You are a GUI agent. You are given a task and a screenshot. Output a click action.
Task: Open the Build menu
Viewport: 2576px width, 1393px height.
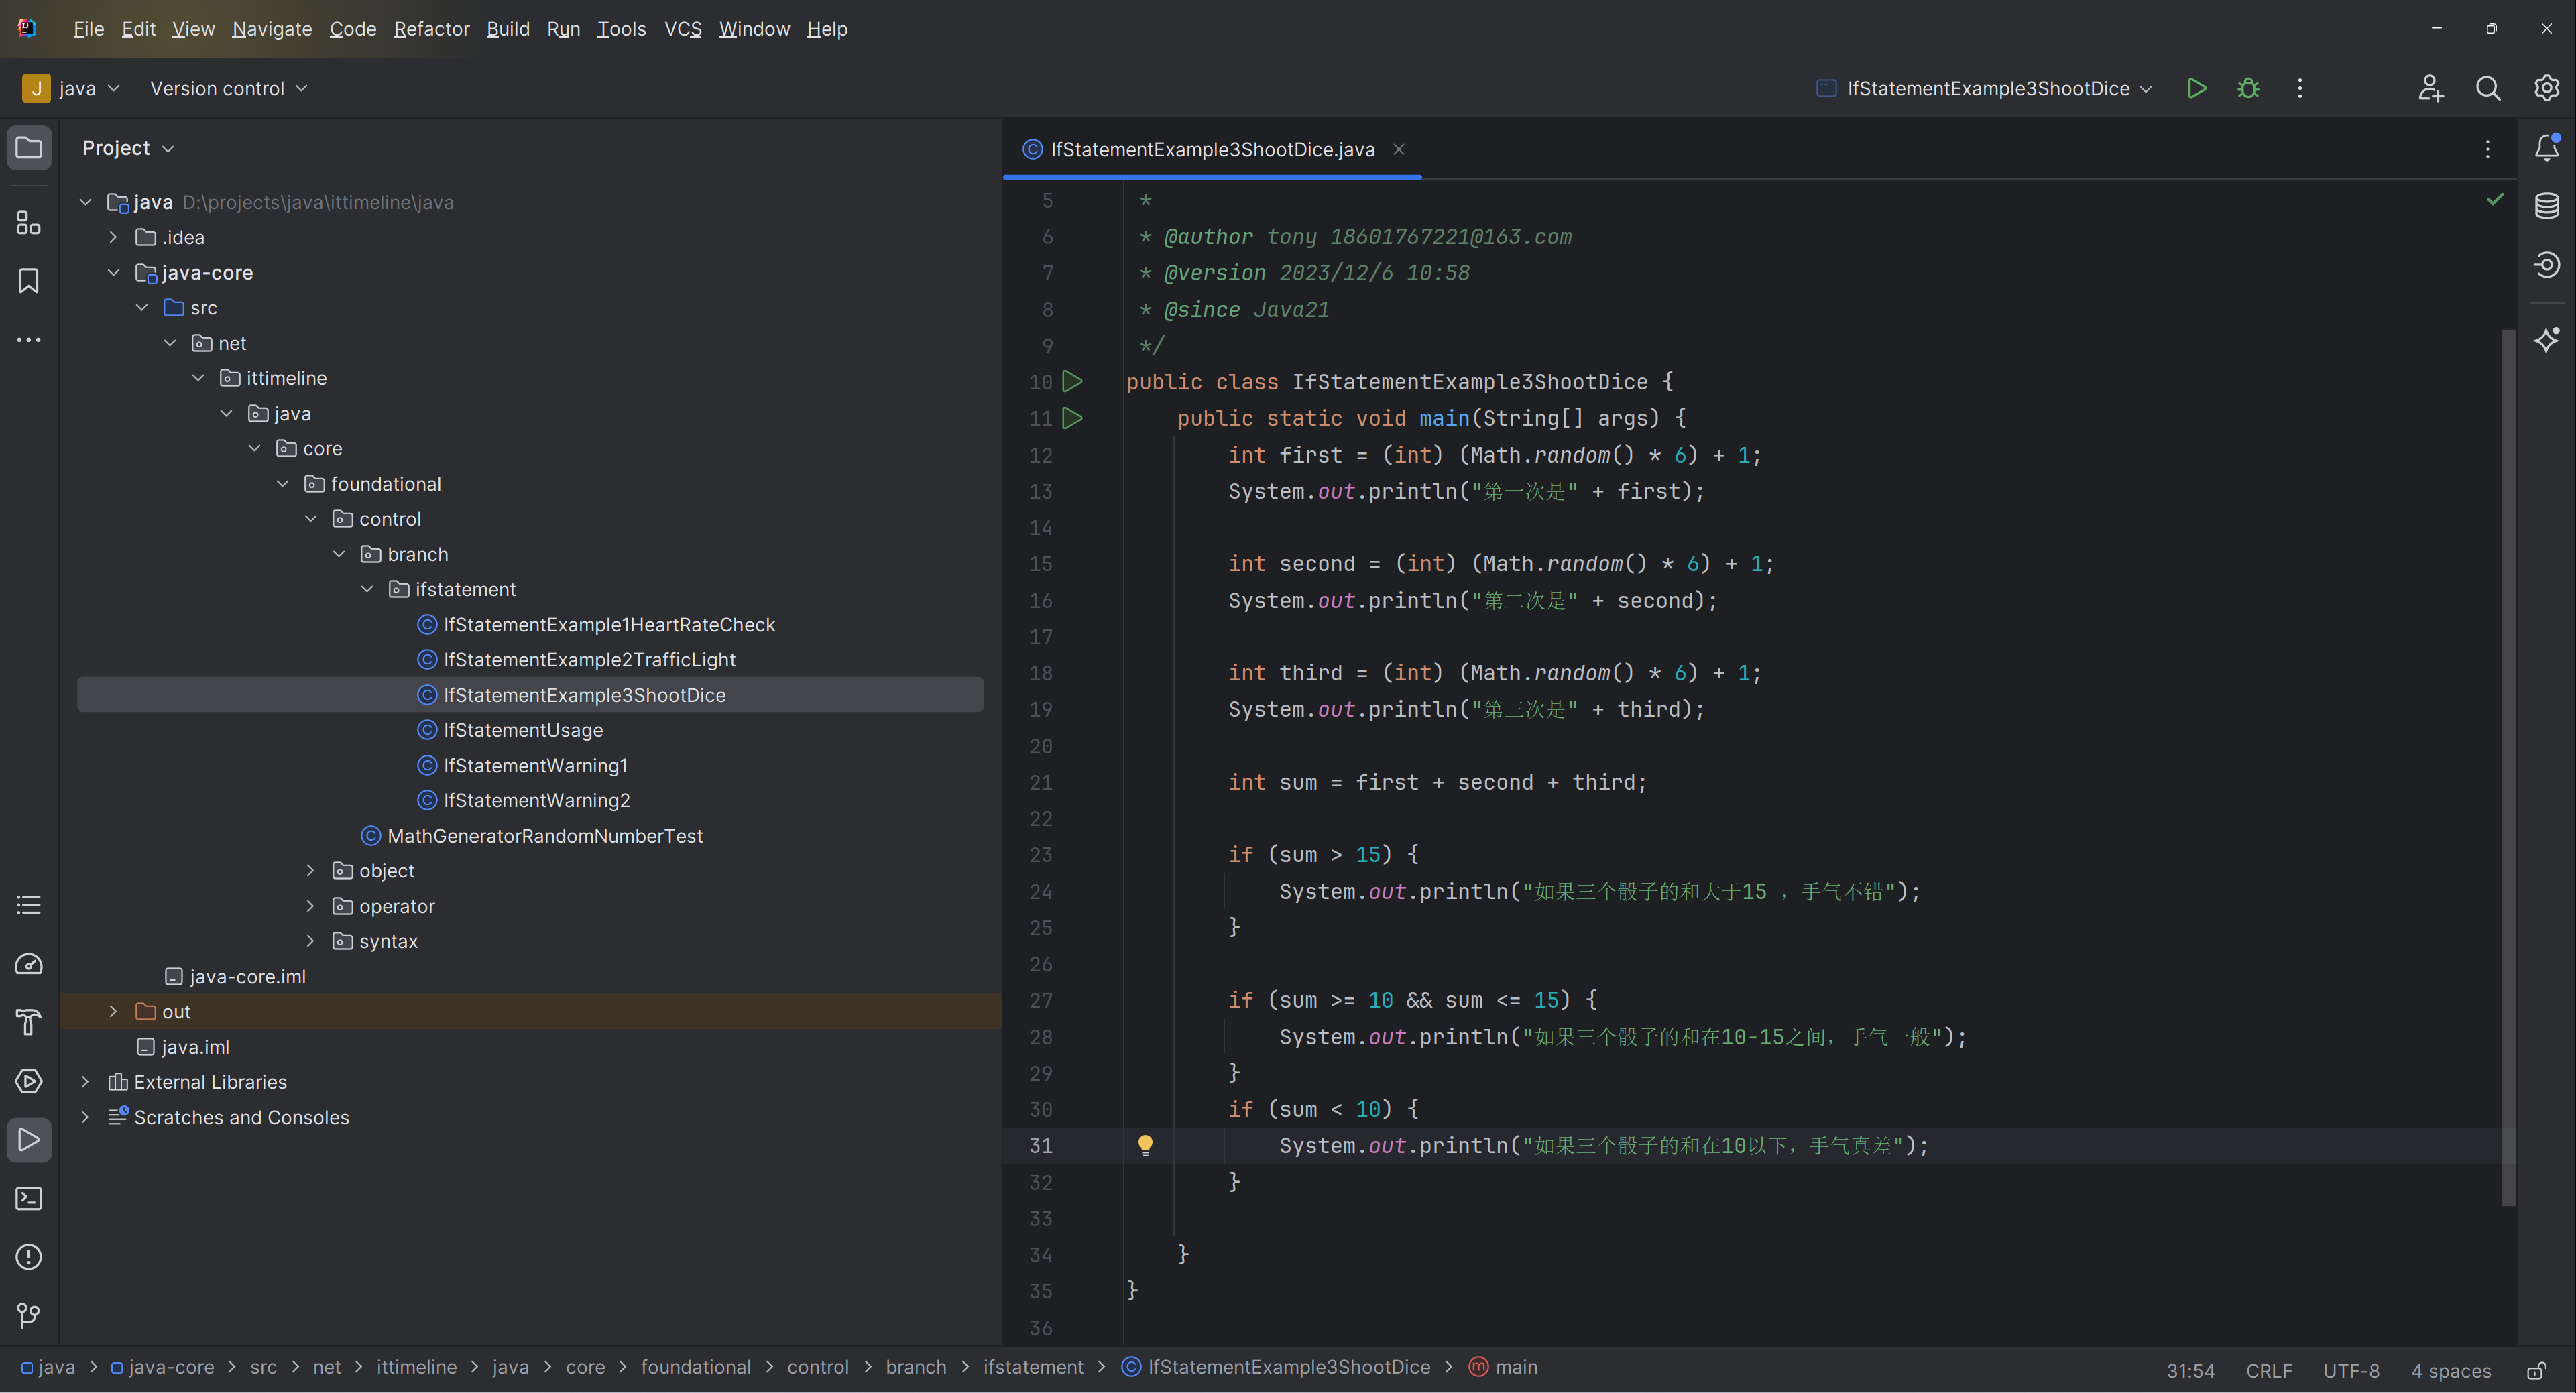tap(508, 29)
